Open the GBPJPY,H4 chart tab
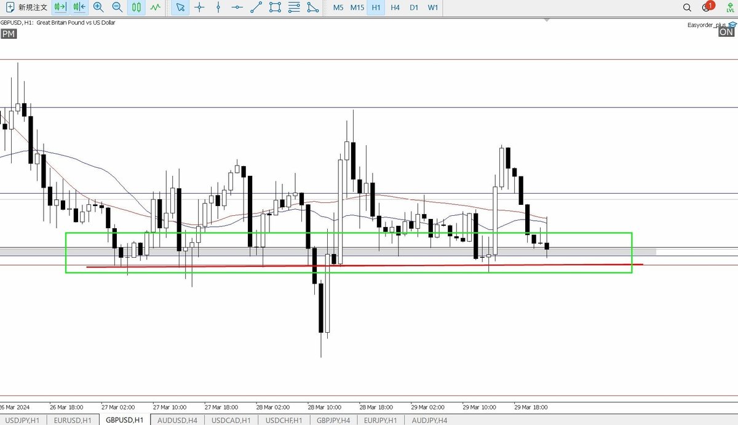This screenshot has height=425, width=738. (334, 420)
